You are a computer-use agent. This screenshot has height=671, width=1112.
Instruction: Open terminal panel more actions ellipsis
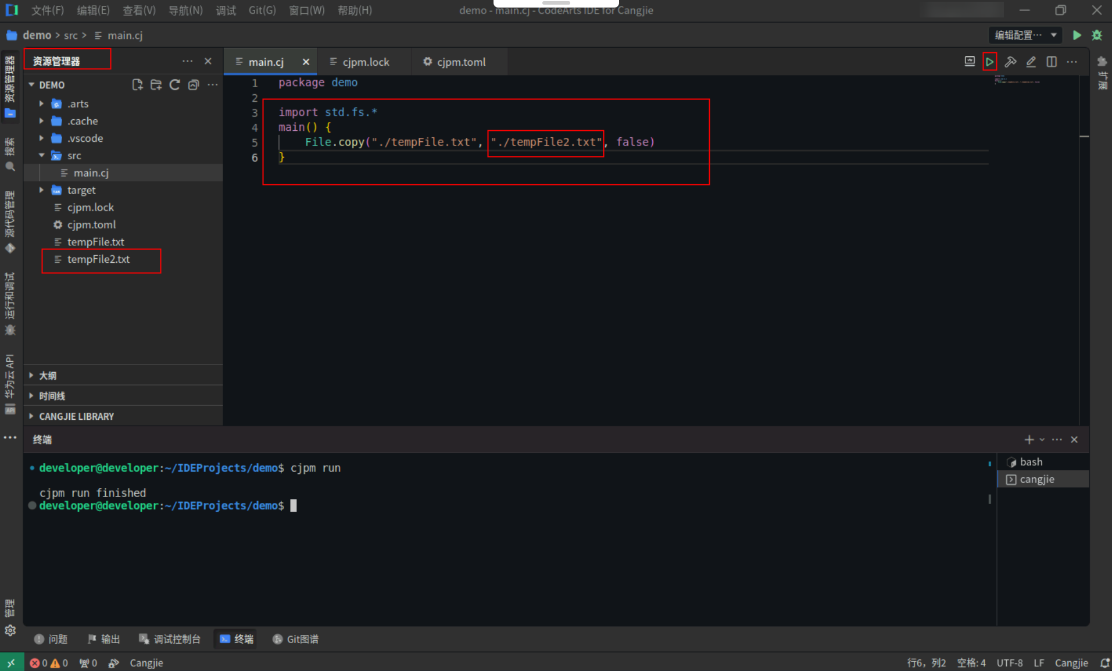pyautogui.click(x=1057, y=440)
